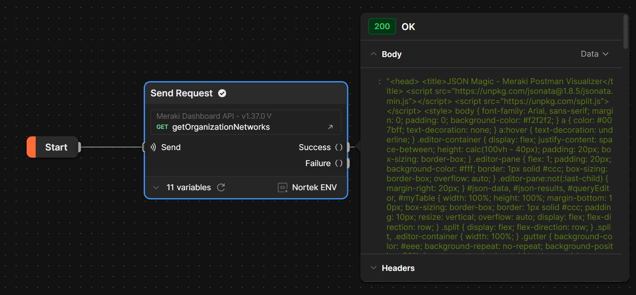This screenshot has height=295, width=636.
Task: Click the Send input port connector
Action: pos(144,147)
